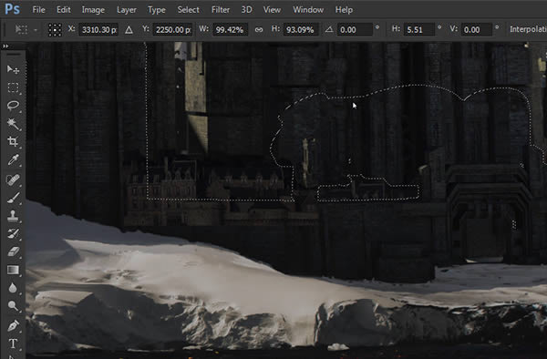The image size is (547, 359).
Task: Select the Rectangular Marquee tool
Action: tap(13, 87)
